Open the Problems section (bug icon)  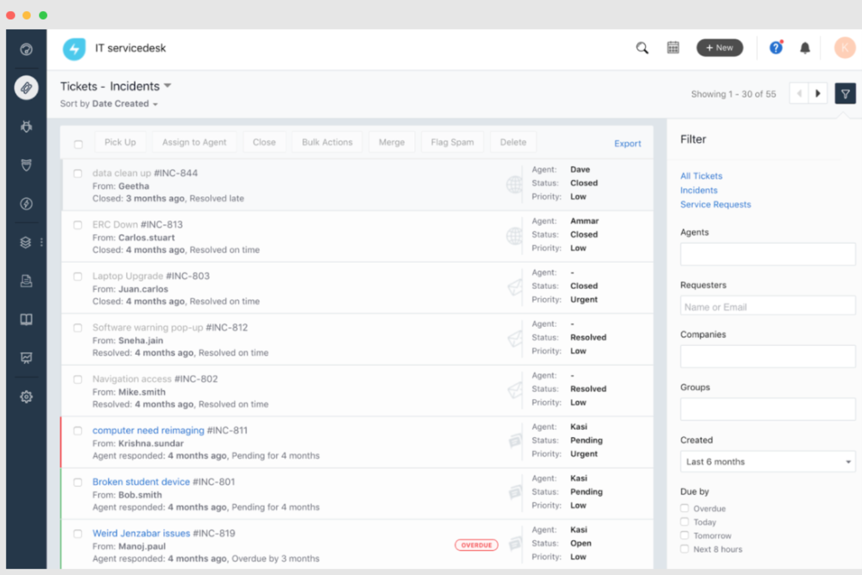(x=26, y=126)
